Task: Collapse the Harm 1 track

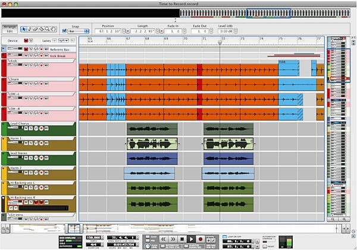Action: coord(3,139)
